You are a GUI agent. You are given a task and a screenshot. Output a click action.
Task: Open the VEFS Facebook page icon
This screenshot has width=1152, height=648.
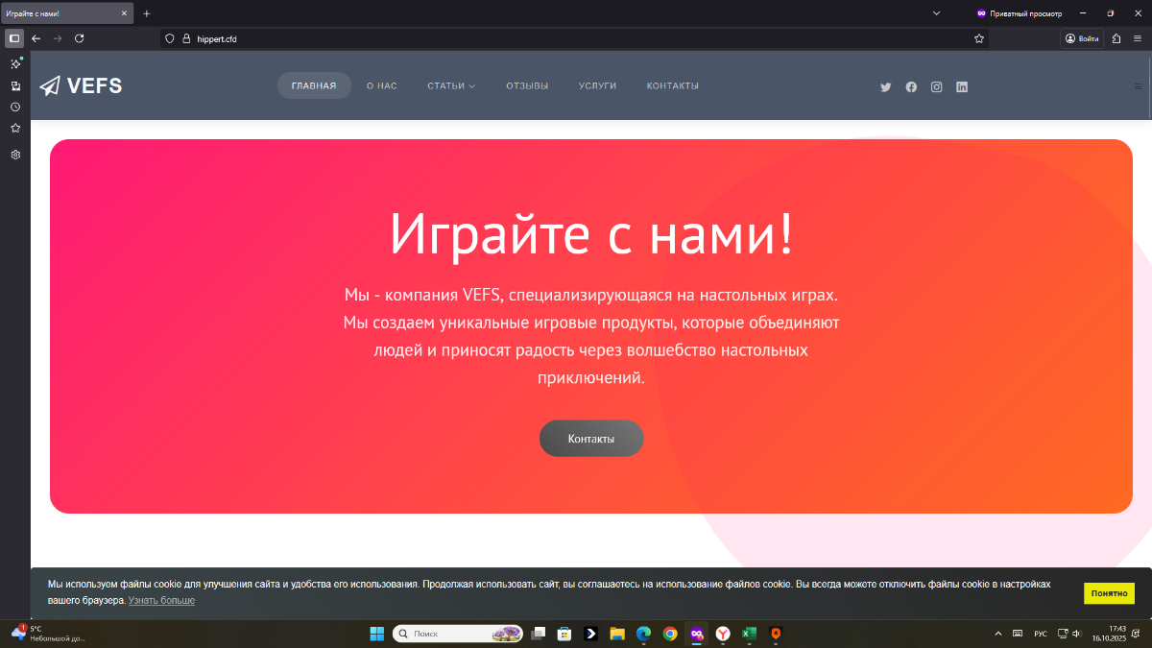911,86
